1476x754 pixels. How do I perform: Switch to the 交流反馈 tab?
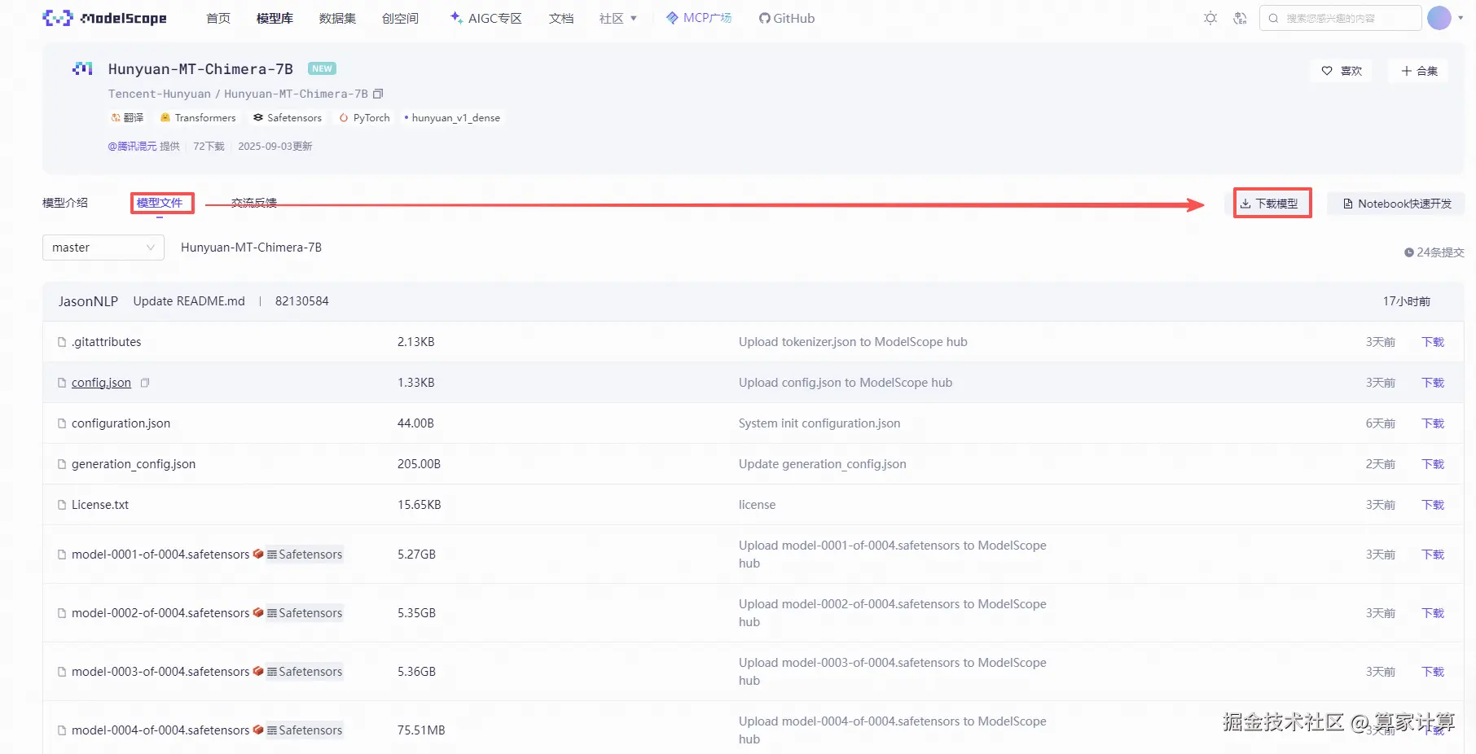pyautogui.click(x=254, y=203)
